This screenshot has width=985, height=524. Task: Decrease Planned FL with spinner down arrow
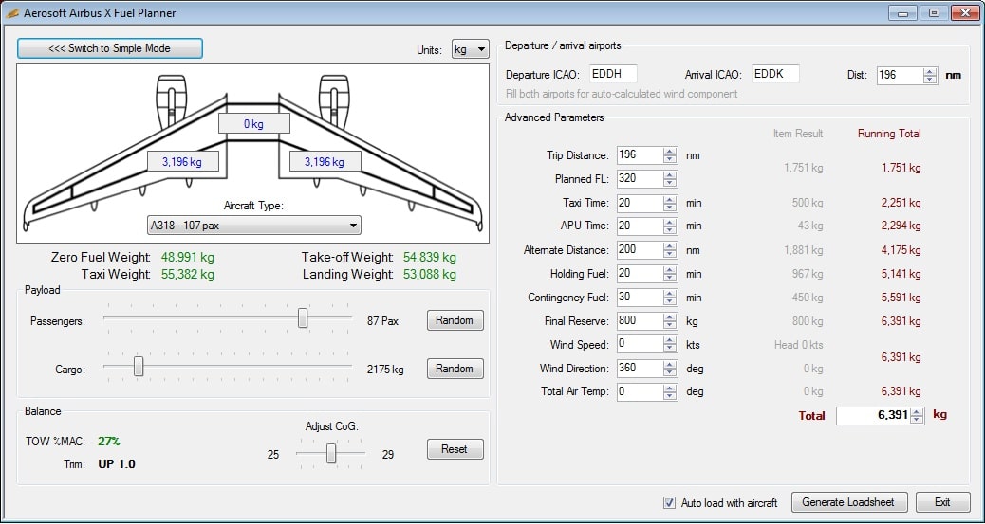tap(670, 183)
